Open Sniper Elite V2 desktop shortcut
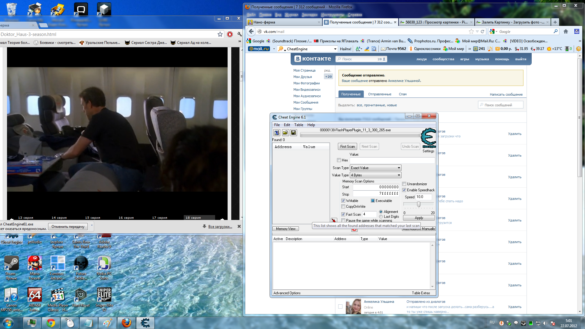The height and width of the screenshot is (329, 585). click(x=104, y=299)
